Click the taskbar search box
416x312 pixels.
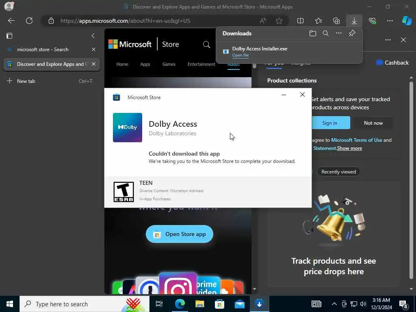(84, 304)
